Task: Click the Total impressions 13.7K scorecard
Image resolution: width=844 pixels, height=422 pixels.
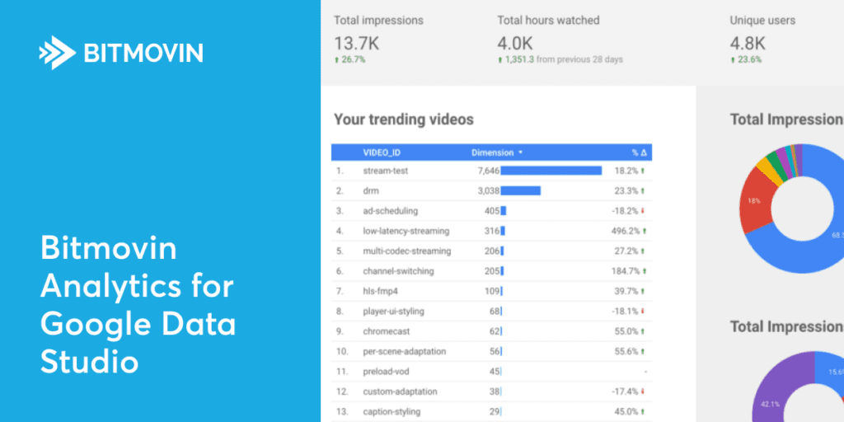Action: 379,40
